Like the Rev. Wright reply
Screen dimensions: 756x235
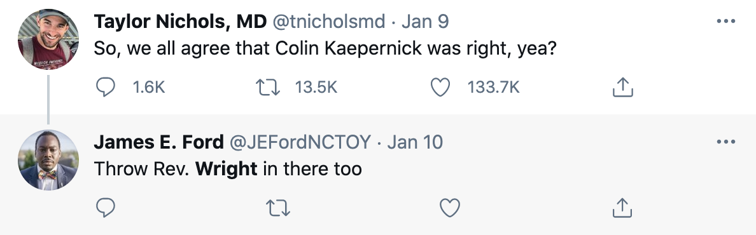(x=450, y=208)
